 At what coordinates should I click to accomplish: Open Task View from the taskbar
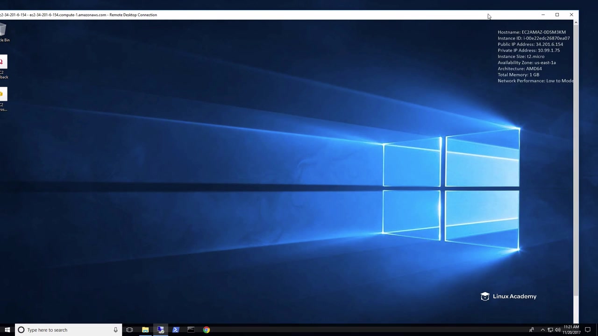[x=129, y=330]
